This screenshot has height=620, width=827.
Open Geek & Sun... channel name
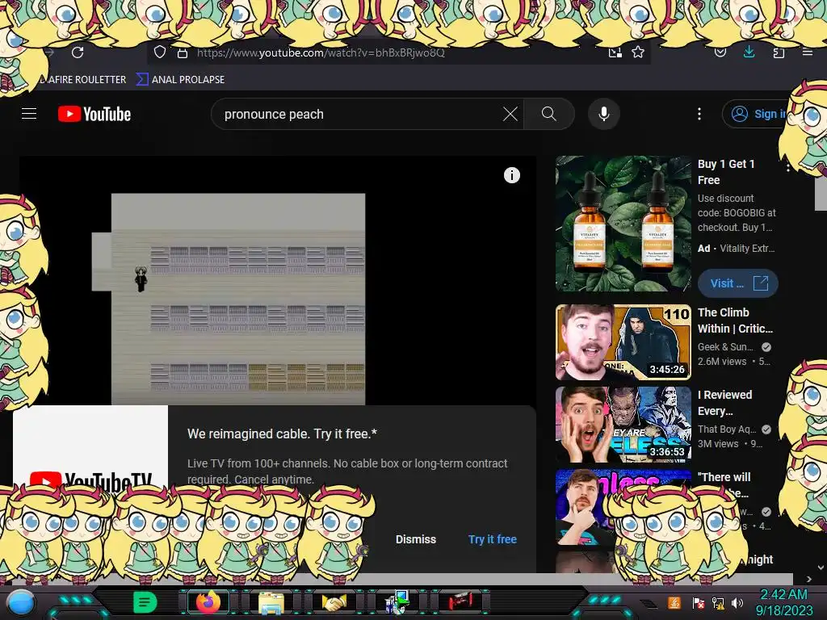[725, 347]
